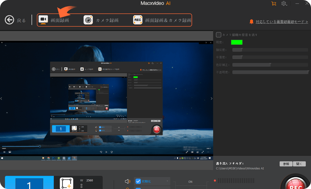Click the nested Winxvideo AI window thumbnail in preview
This screenshot has height=189, width=311.
pyautogui.click(x=106, y=98)
